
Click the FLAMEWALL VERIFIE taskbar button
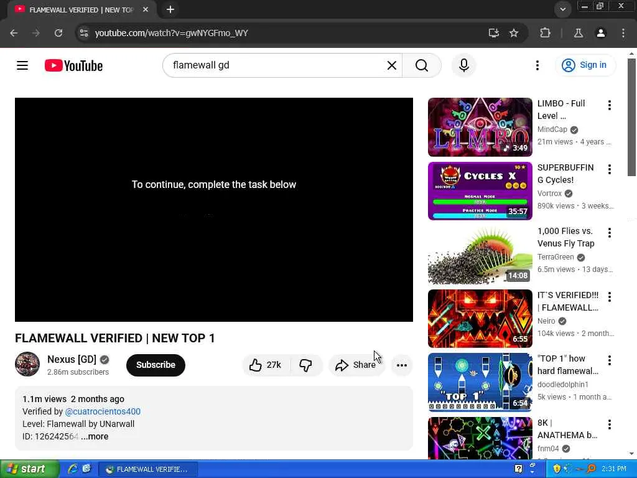click(148, 469)
